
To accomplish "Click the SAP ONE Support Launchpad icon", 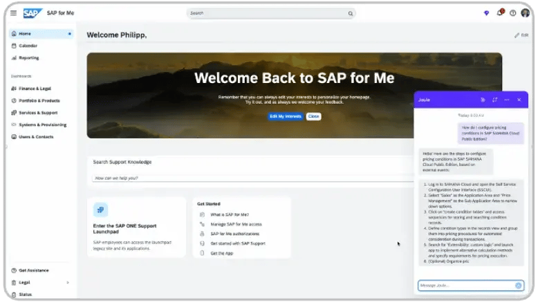I will point(100,210).
